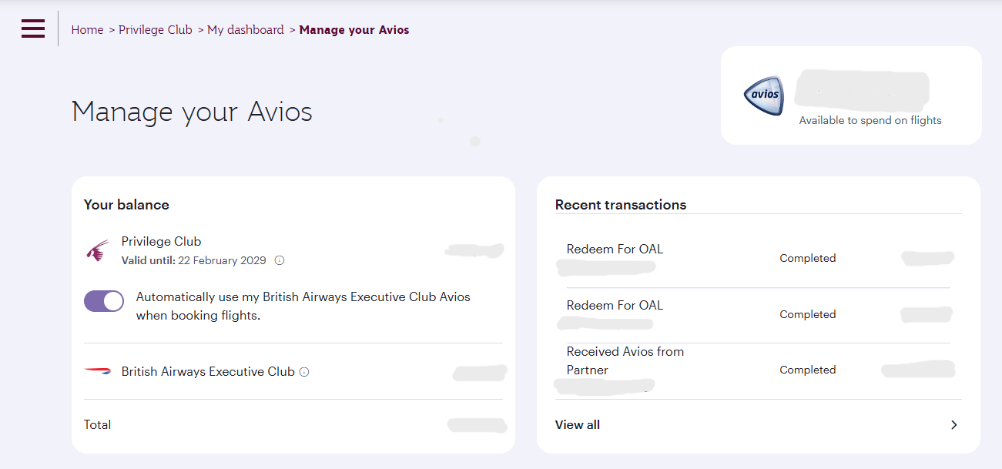Image resolution: width=1002 pixels, height=469 pixels.
Task: Open the hamburger menu icon
Action: pos(33,28)
